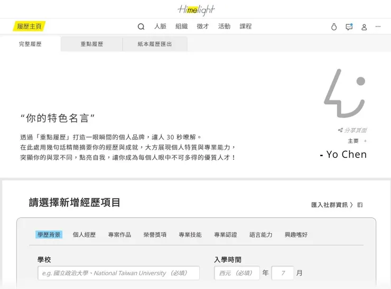Open the 組織 menu
The width and height of the screenshot is (391, 289).
(x=181, y=26)
